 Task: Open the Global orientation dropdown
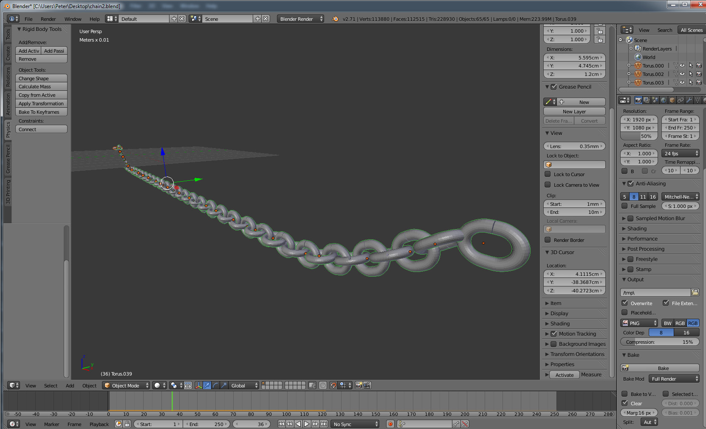point(244,385)
